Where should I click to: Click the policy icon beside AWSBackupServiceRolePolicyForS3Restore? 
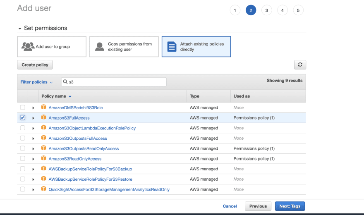43,178
